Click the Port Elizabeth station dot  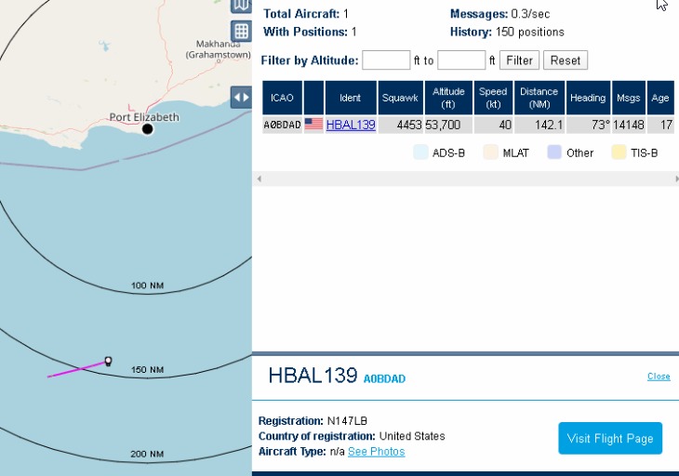pos(147,129)
